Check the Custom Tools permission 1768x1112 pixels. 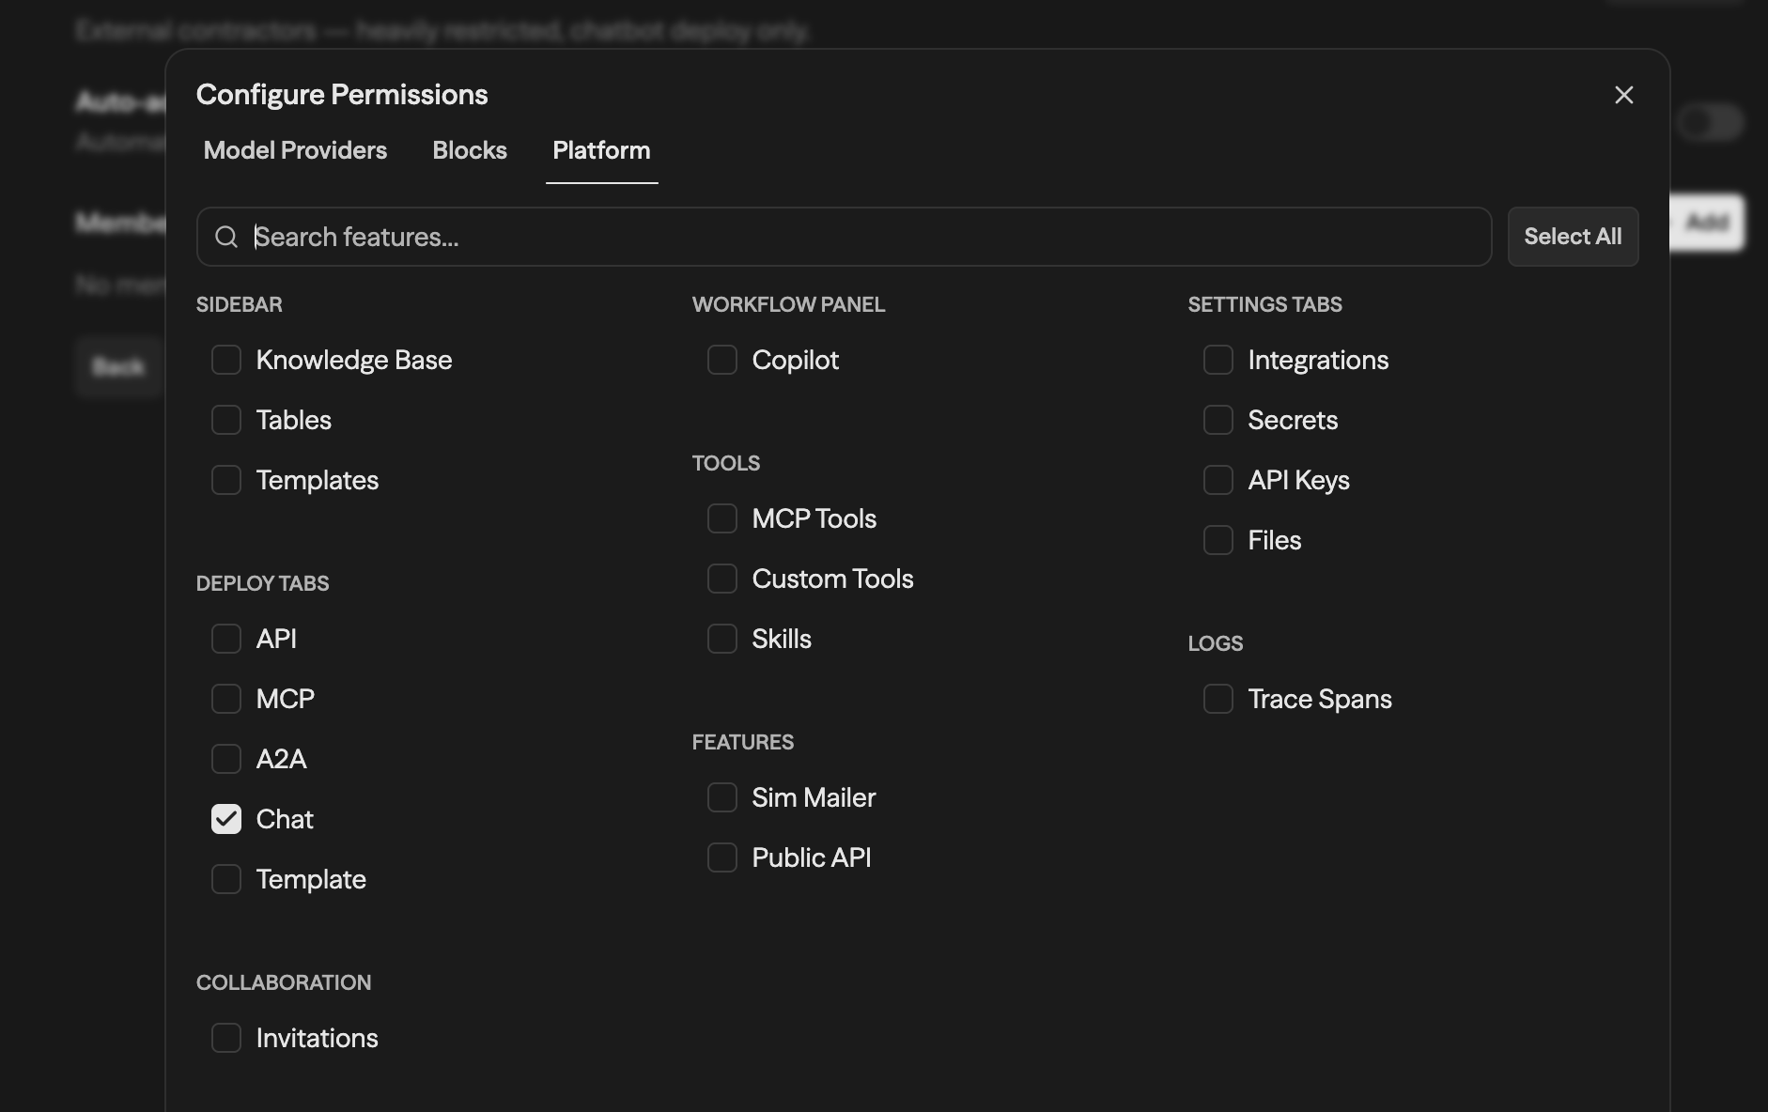coord(721,579)
